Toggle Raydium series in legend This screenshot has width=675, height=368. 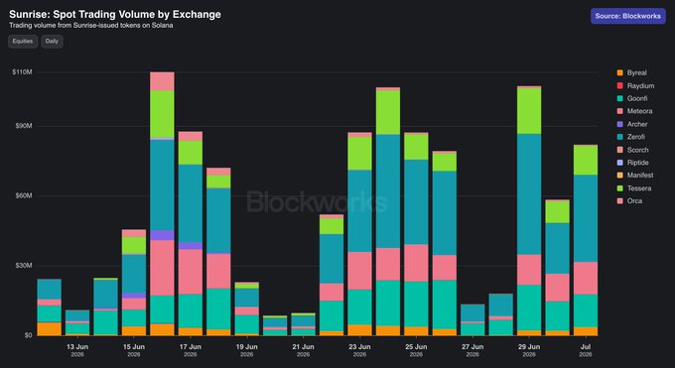click(635, 85)
